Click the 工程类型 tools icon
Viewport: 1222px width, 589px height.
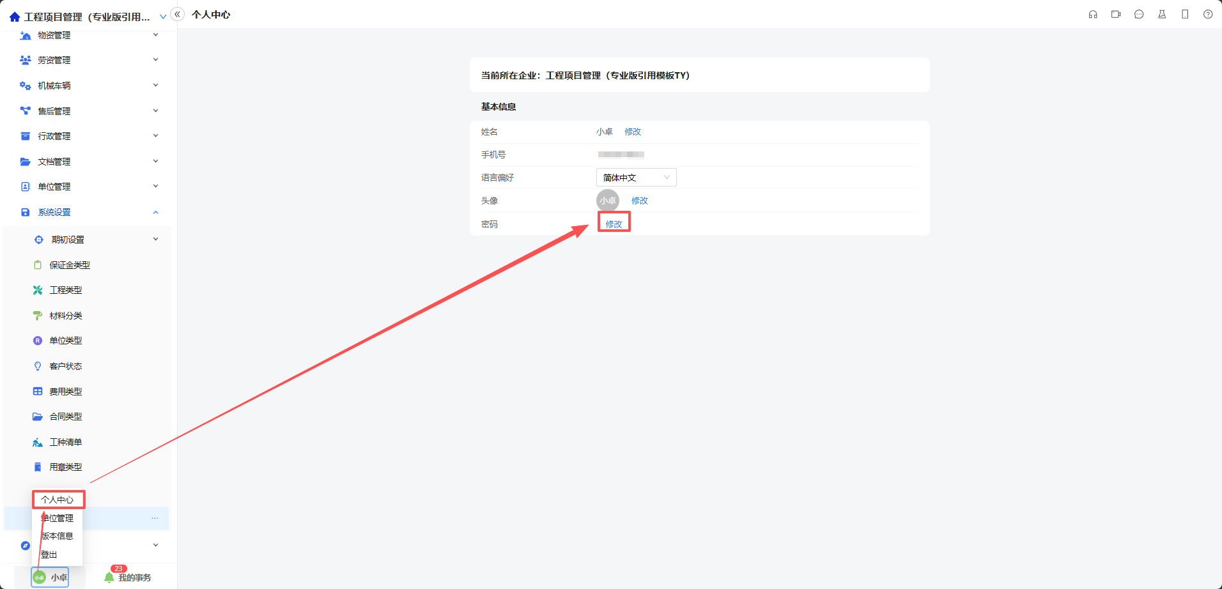[38, 290]
